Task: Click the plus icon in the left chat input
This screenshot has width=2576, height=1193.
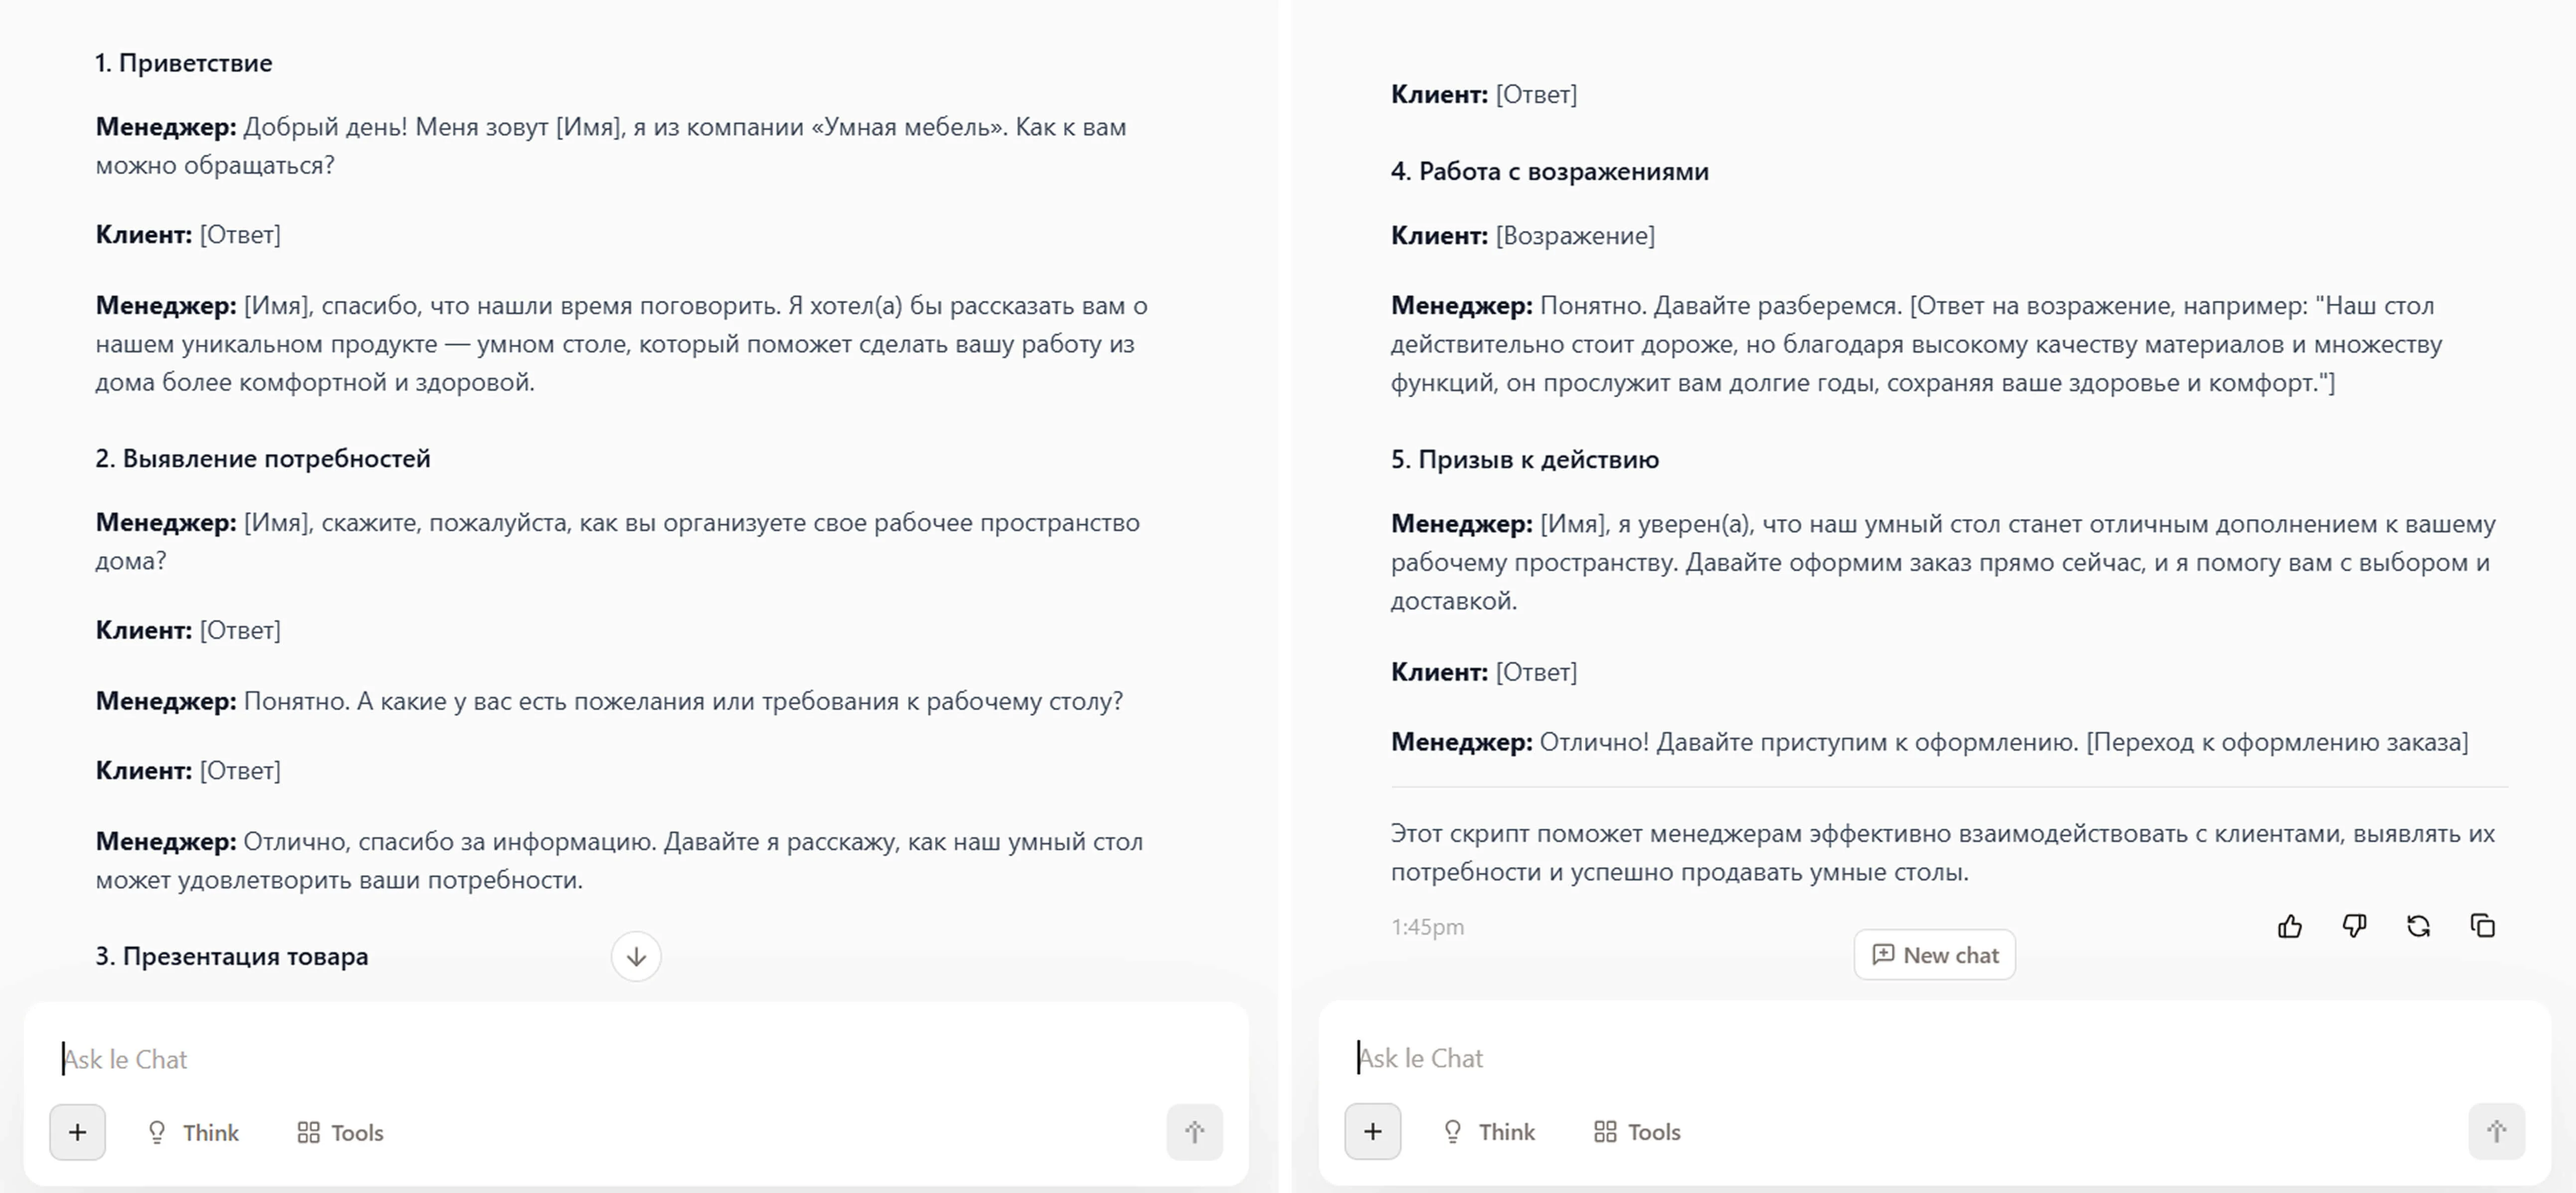Action: pyautogui.click(x=77, y=1132)
